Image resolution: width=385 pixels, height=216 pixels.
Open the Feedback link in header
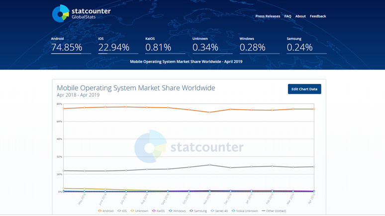pyautogui.click(x=318, y=16)
